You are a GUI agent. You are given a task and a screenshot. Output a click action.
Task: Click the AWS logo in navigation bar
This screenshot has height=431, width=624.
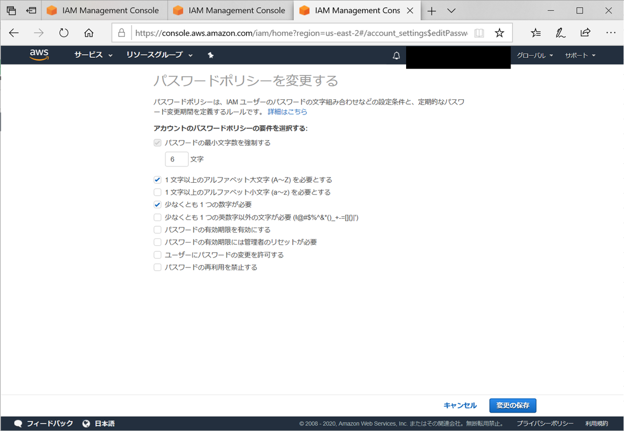39,55
